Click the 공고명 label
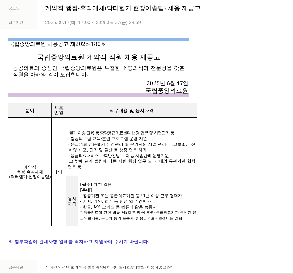The image size is (293, 274). coord(14,8)
